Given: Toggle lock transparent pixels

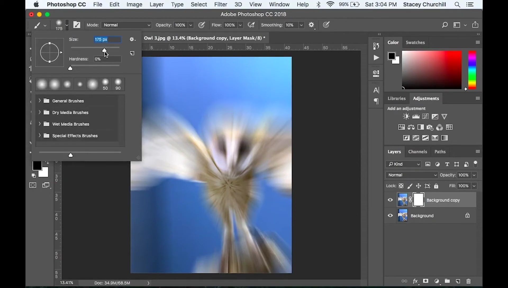Looking at the screenshot, I should (x=401, y=186).
